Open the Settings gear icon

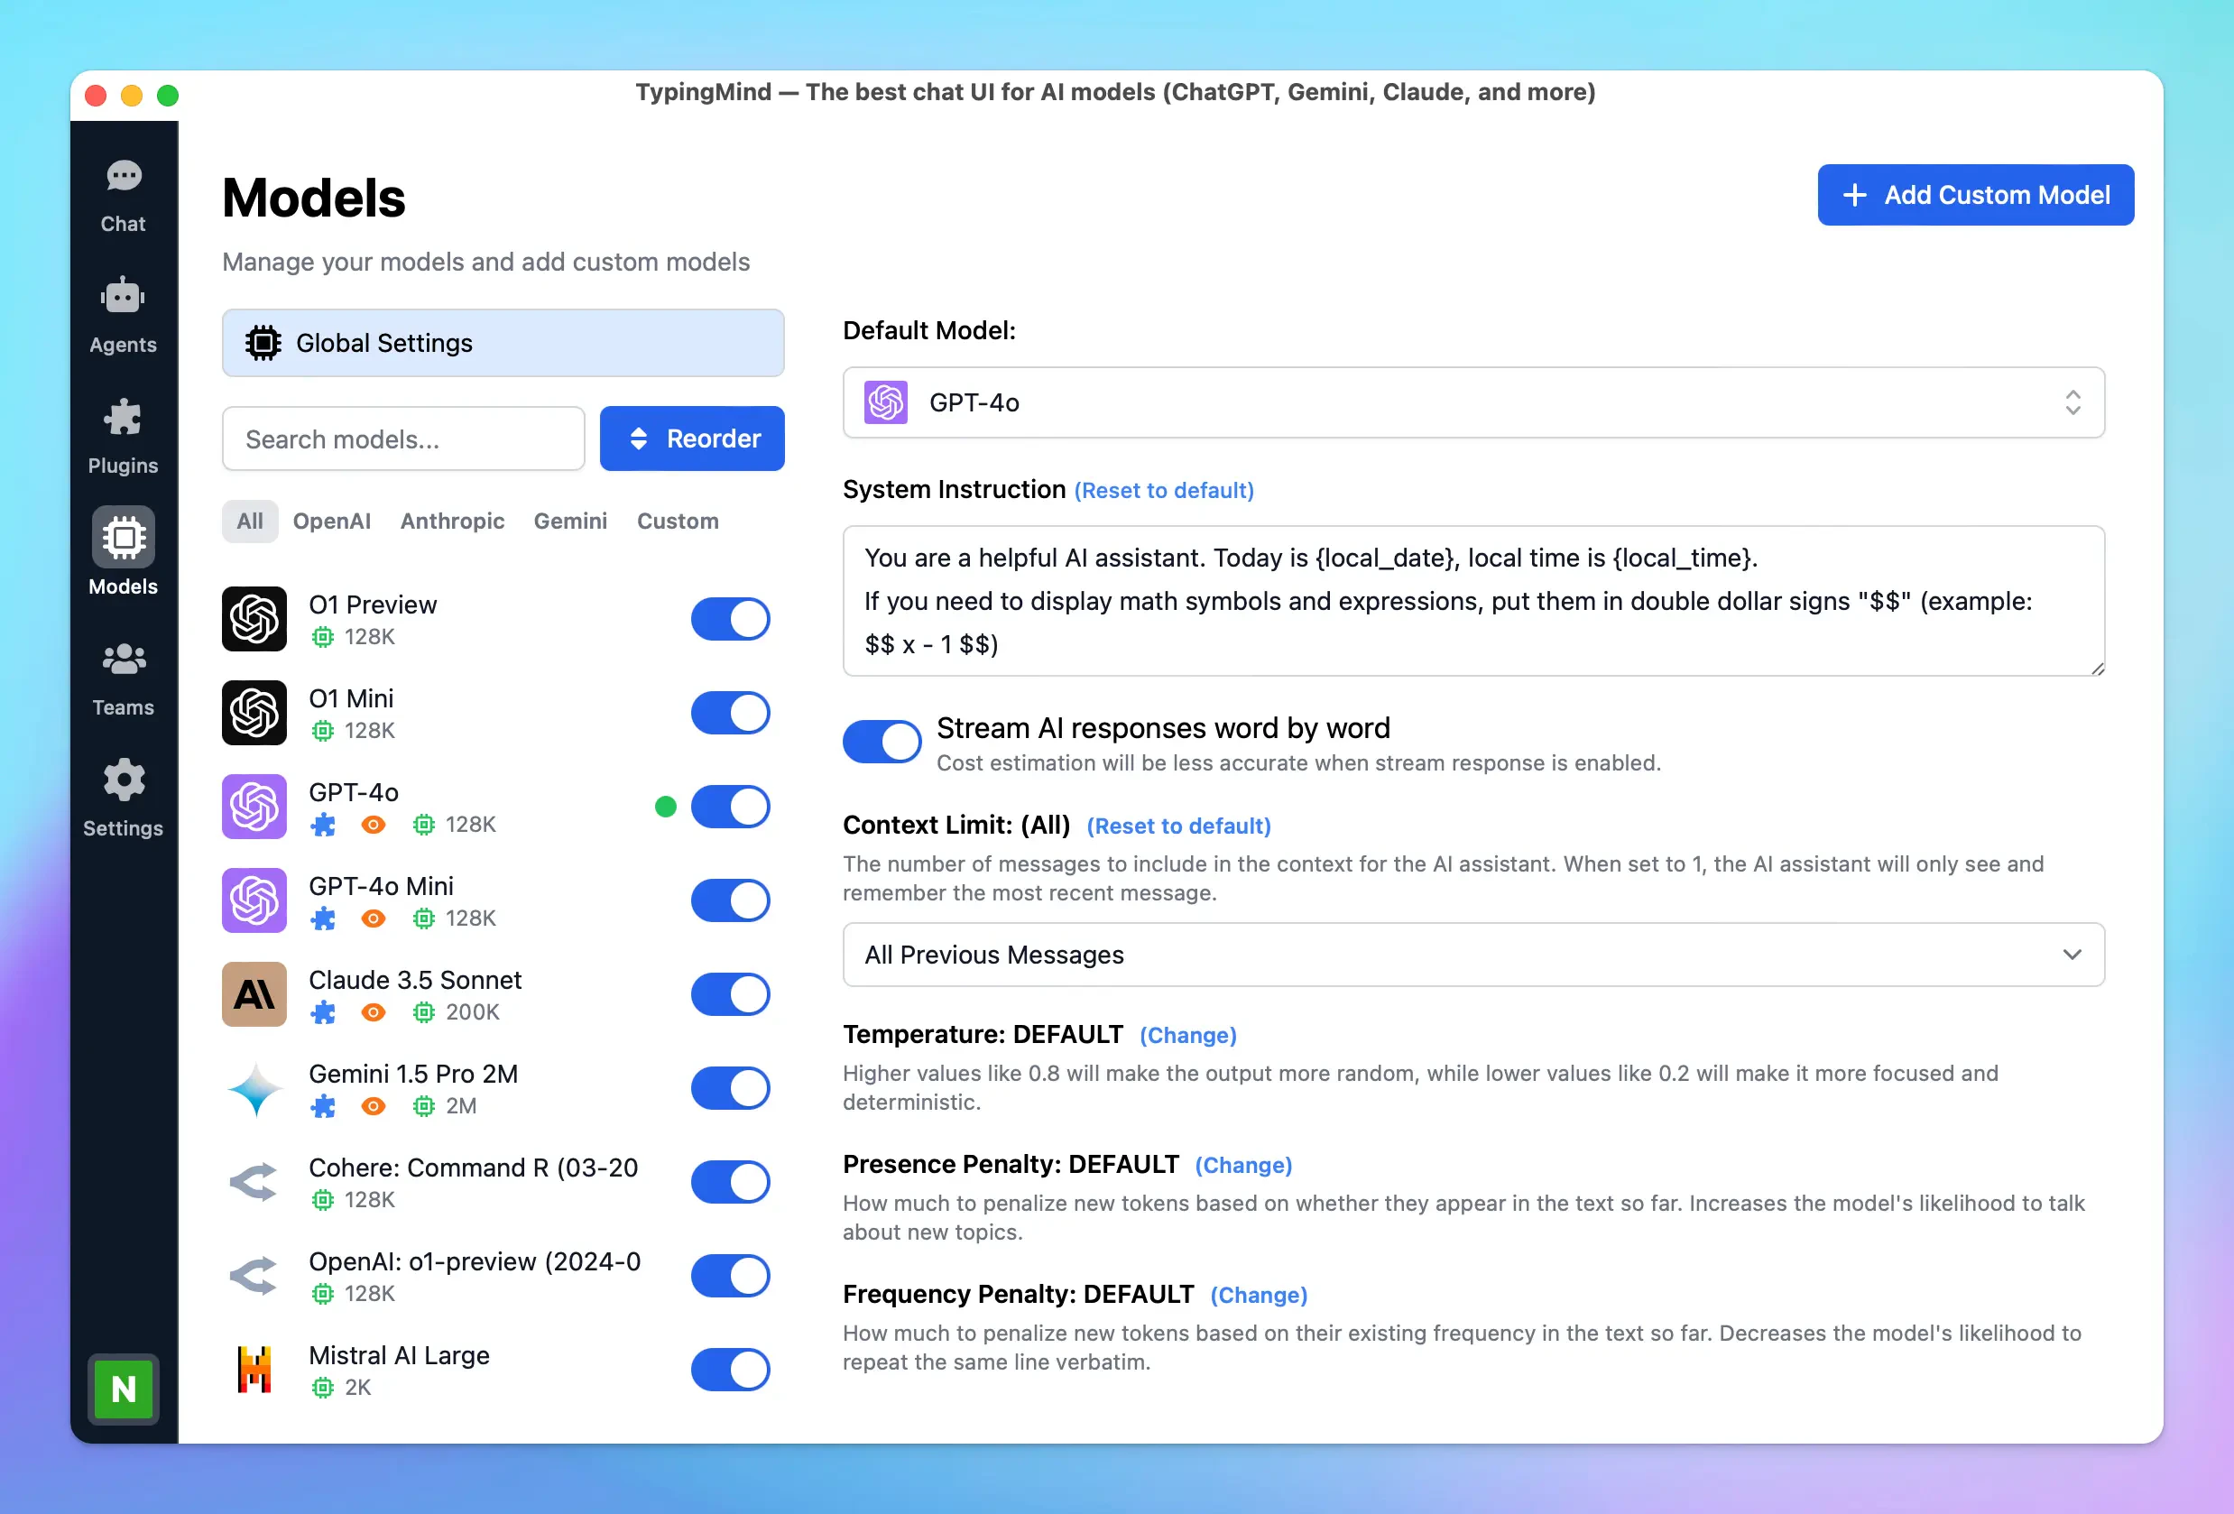tap(123, 780)
